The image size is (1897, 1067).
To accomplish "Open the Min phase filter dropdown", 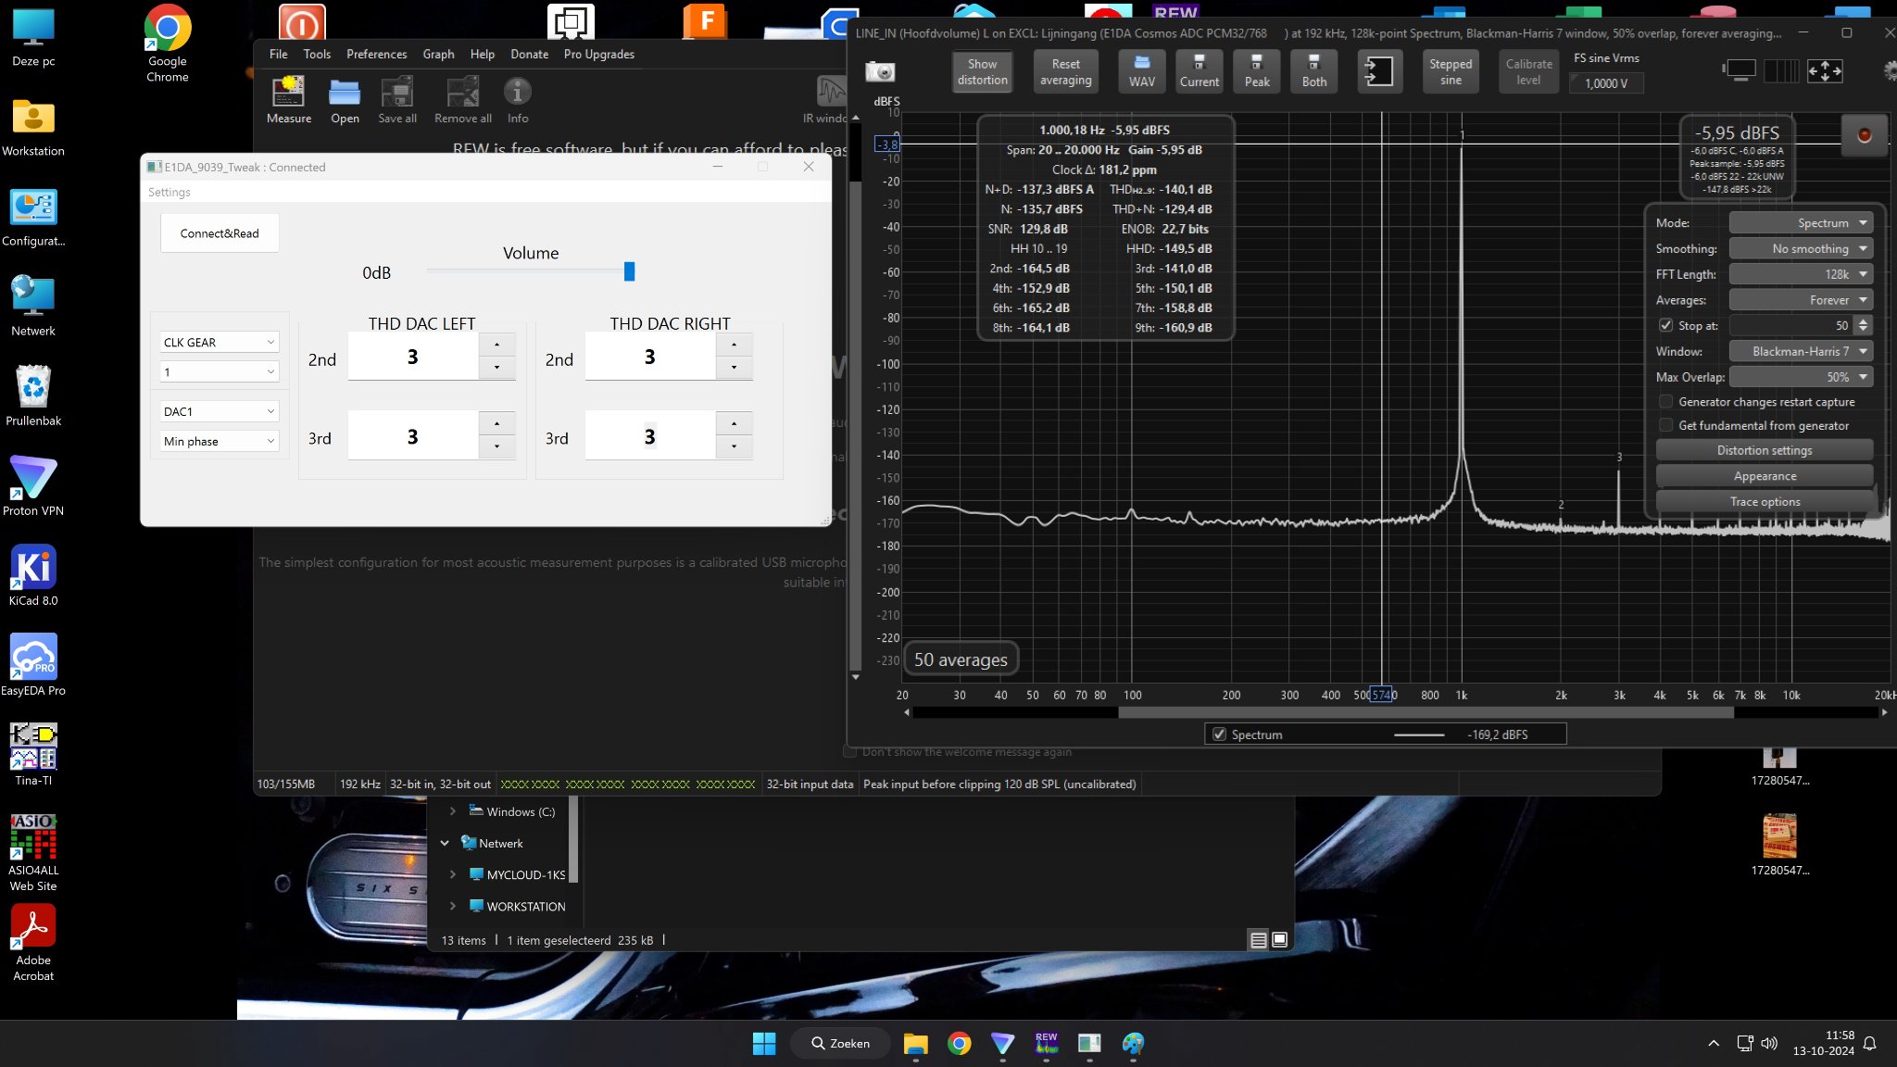I will [219, 441].
